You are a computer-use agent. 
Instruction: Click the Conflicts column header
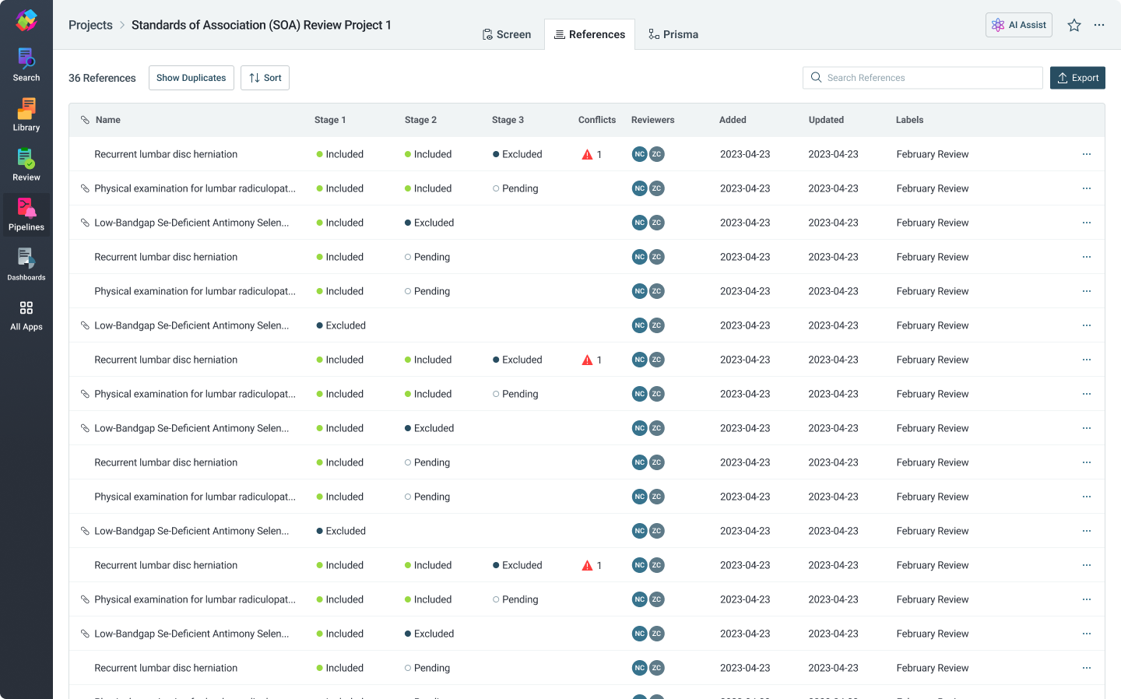coord(597,120)
